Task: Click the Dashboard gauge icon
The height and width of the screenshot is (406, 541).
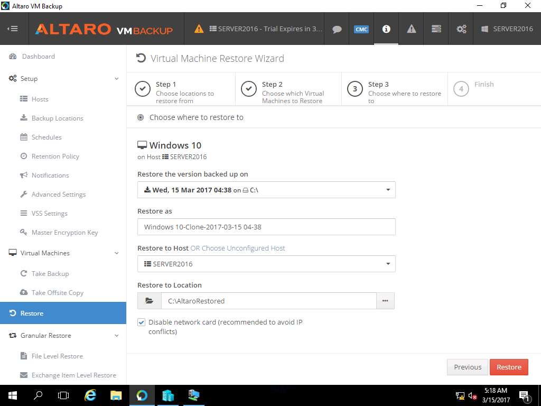Action: click(x=13, y=56)
